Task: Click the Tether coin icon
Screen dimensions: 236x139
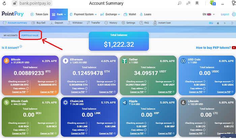Action: pyautogui.click(x=124, y=61)
